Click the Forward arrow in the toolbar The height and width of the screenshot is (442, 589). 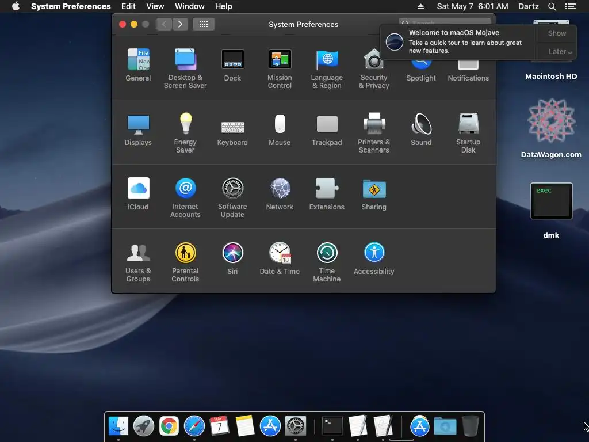click(x=180, y=24)
